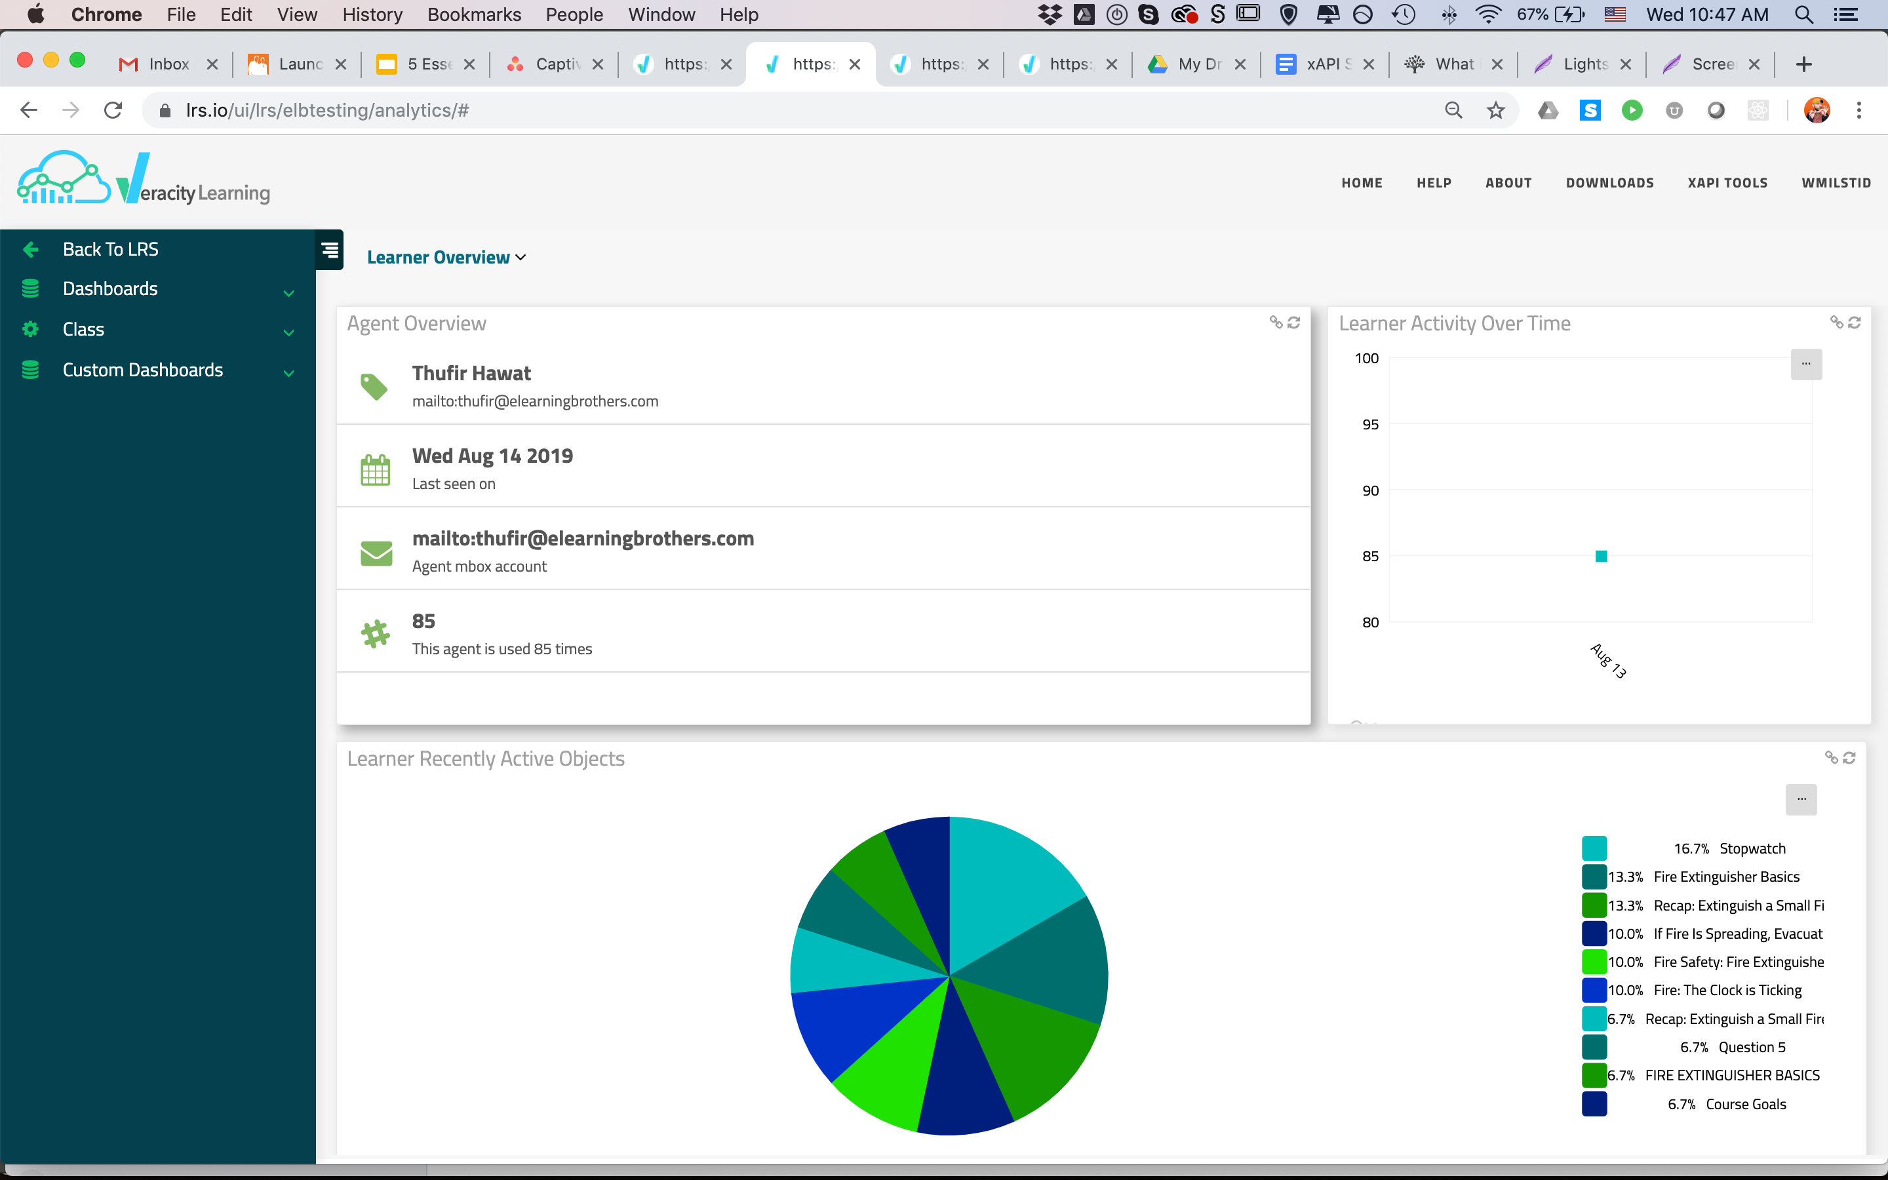This screenshot has width=1888, height=1180.
Task: Refresh the Learner Recently Active Objects panel
Action: 1849,757
